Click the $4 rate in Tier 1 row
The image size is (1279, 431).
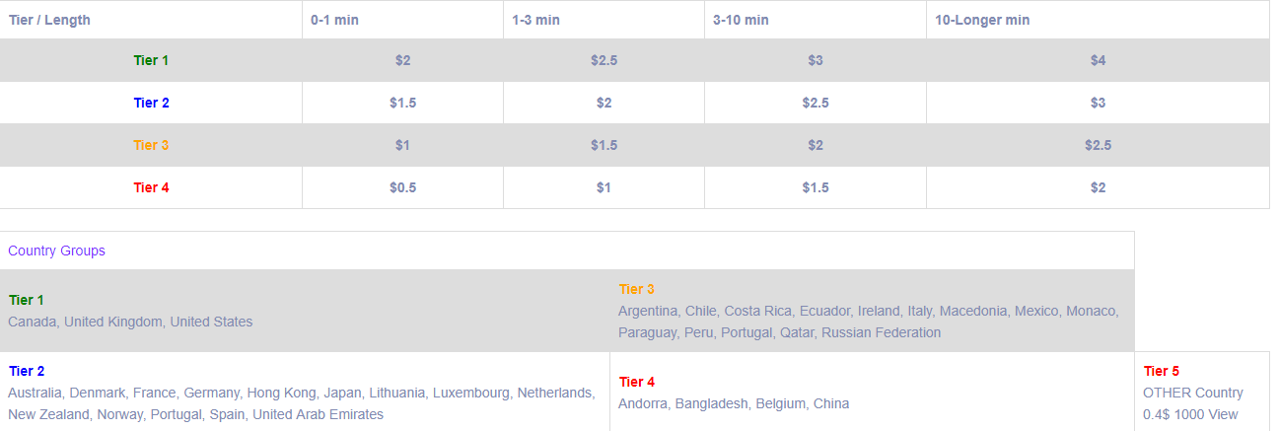pos(1098,60)
